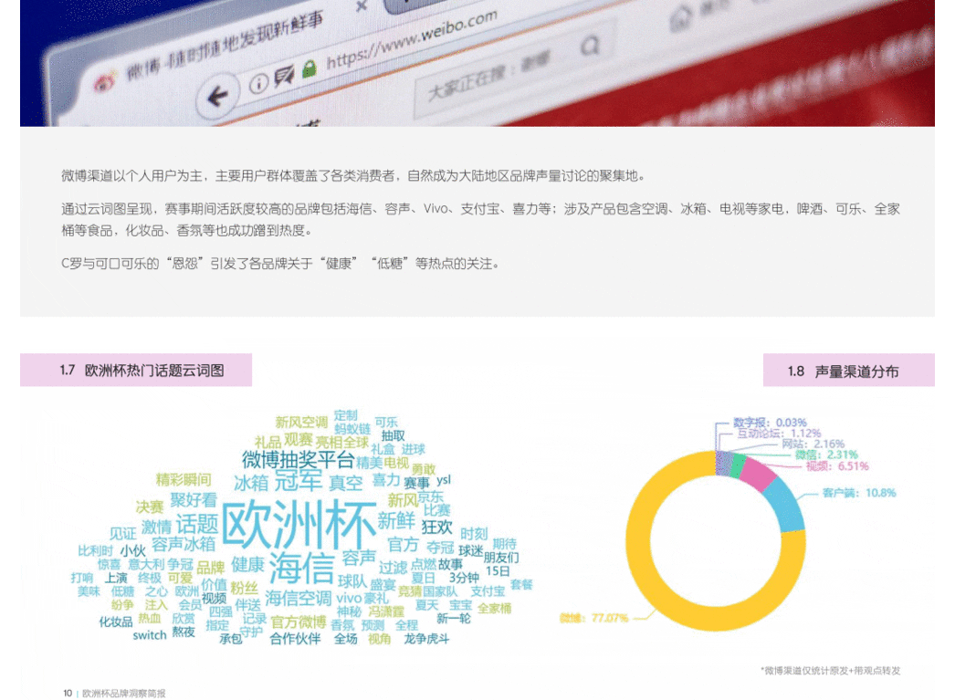
Task: Click 全家桶 in the word cloud
Action: click(x=495, y=609)
